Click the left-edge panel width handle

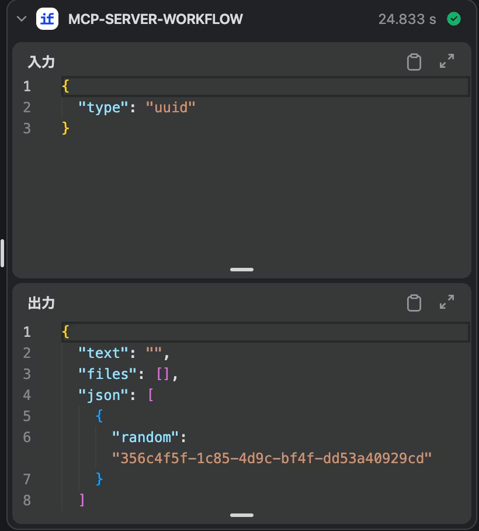[2, 253]
